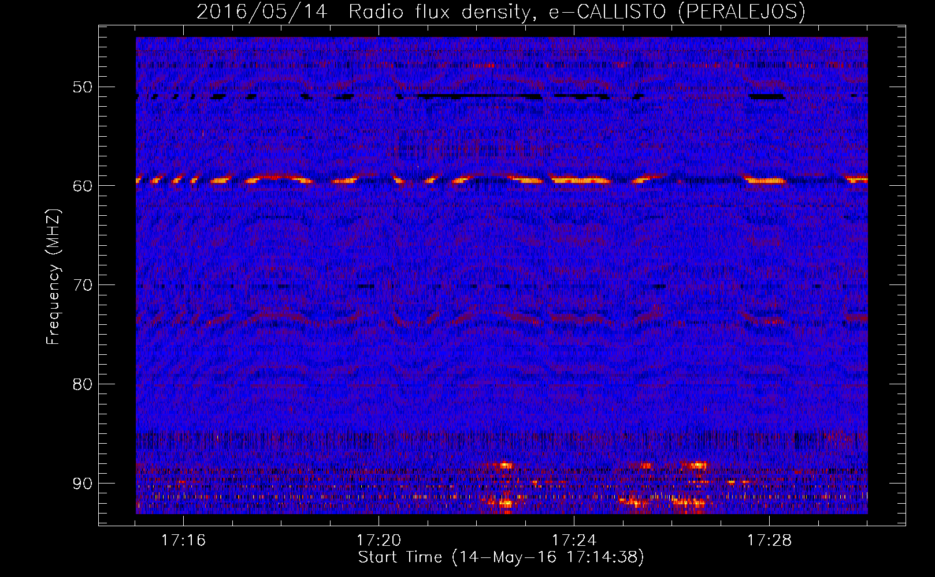Click the 90 MHz frequency tick label

pyautogui.click(x=82, y=483)
